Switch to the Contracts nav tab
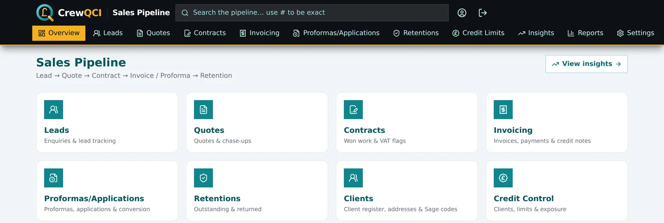Viewport: 664px width, 223px height. pyautogui.click(x=205, y=33)
